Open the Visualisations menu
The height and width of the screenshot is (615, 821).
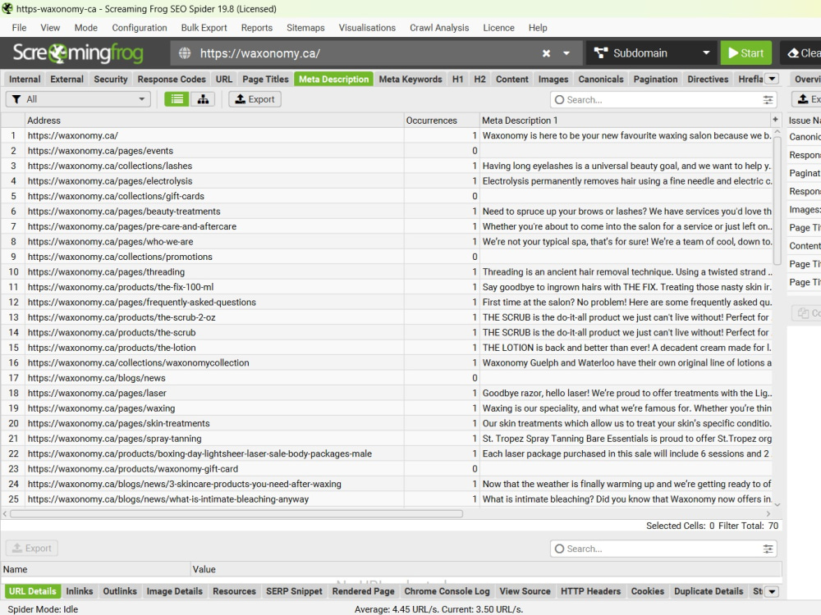367,28
